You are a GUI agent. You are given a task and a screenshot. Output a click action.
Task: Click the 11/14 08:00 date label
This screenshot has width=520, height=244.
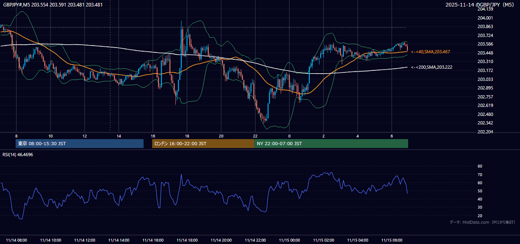[x=17, y=240]
